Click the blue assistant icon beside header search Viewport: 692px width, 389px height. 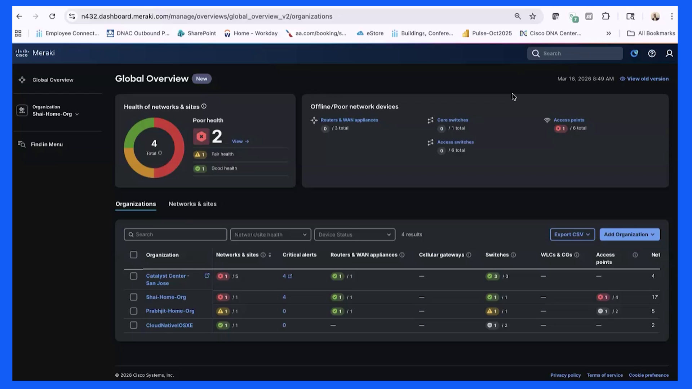click(x=634, y=53)
